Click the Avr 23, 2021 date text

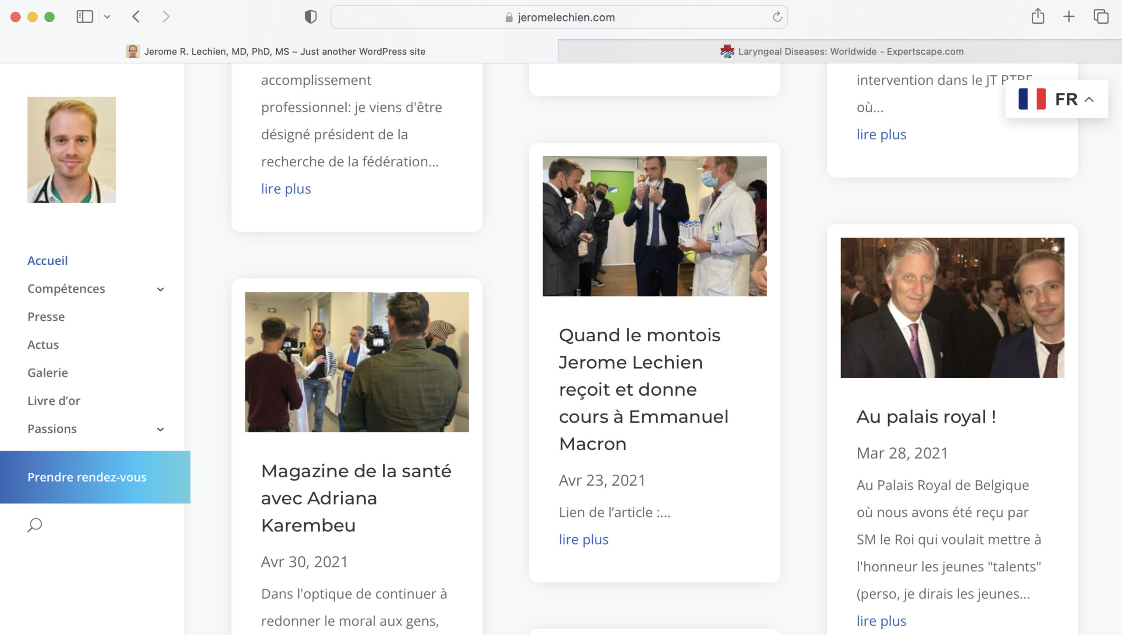tap(602, 481)
